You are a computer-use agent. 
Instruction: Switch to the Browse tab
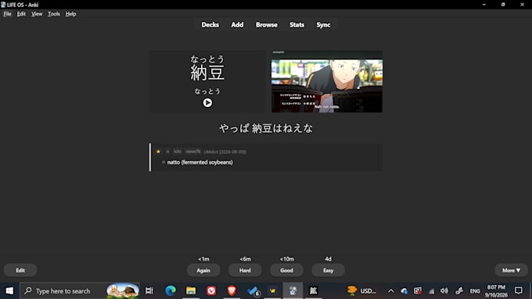pyautogui.click(x=266, y=25)
